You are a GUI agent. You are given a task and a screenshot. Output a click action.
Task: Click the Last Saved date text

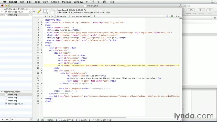point(72,10)
